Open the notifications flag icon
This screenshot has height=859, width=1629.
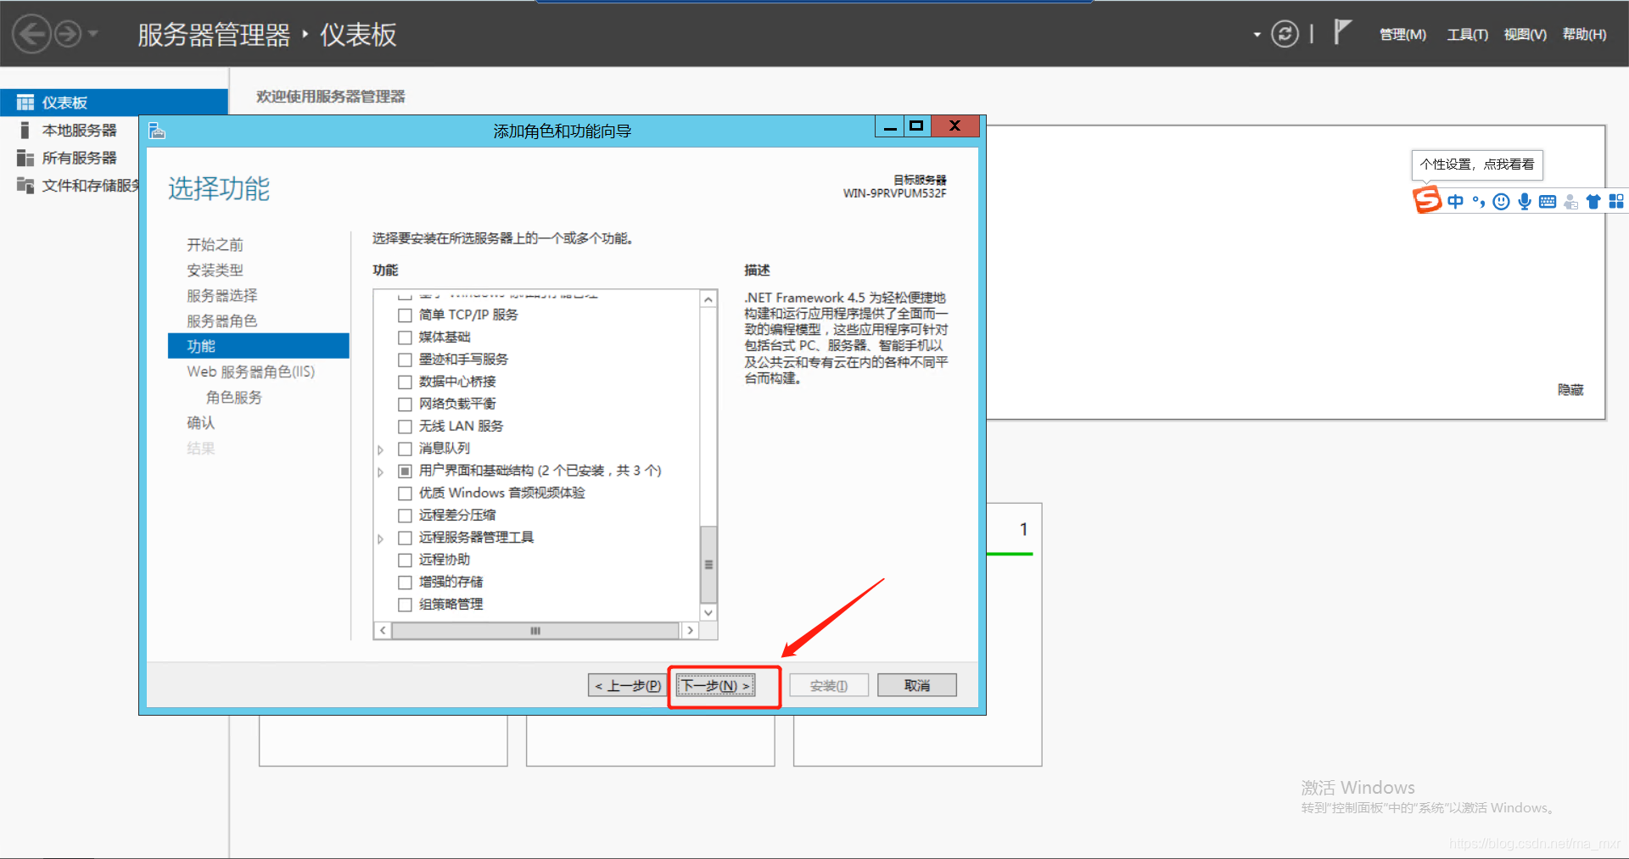click(1343, 32)
